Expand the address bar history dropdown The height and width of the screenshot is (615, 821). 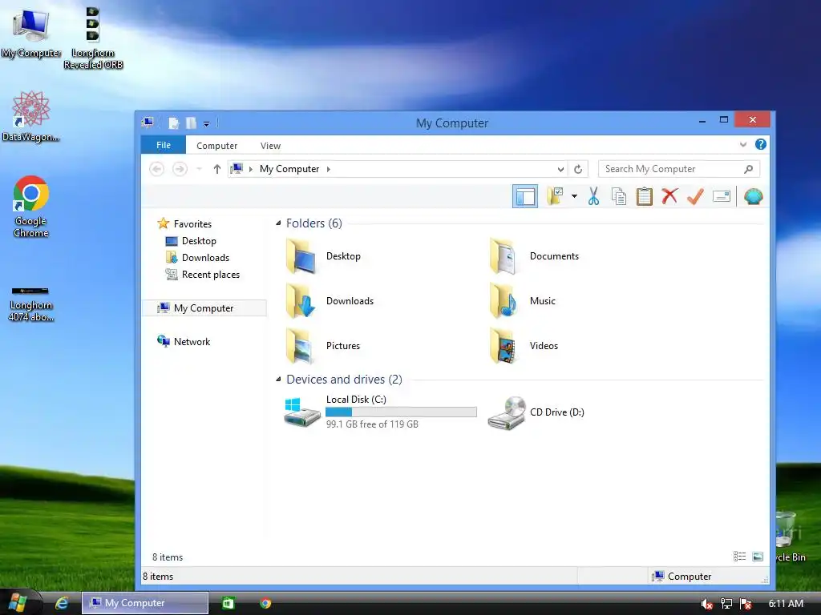point(560,169)
